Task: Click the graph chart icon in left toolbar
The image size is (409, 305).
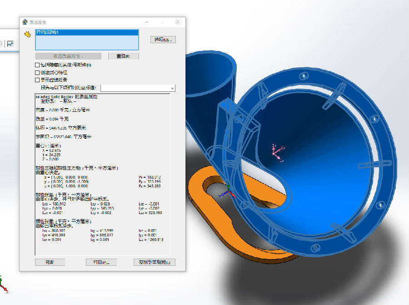Action: tap(10, 44)
